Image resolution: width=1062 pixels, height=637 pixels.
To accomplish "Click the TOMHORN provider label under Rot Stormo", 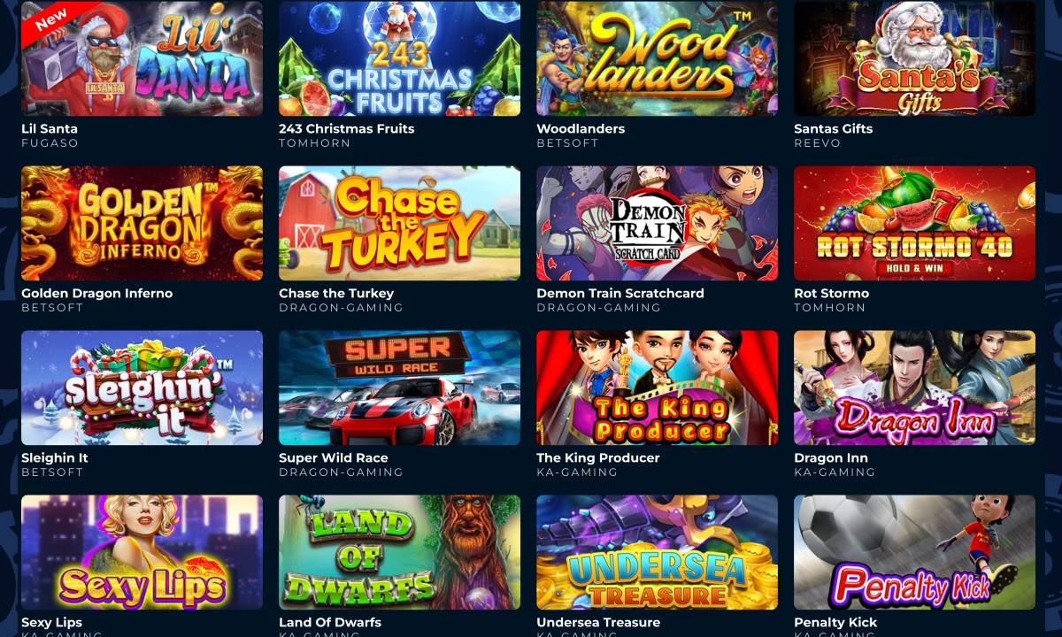I will (x=830, y=308).
